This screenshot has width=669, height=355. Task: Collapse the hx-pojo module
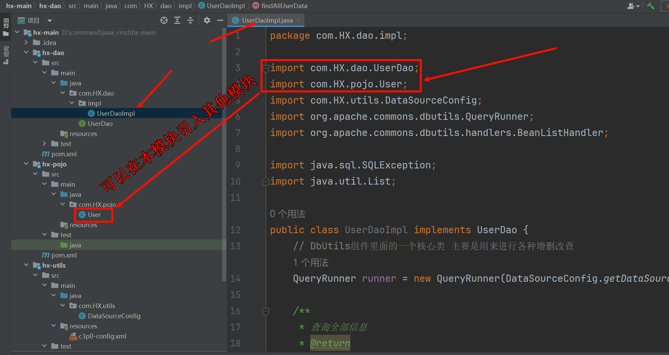click(26, 164)
